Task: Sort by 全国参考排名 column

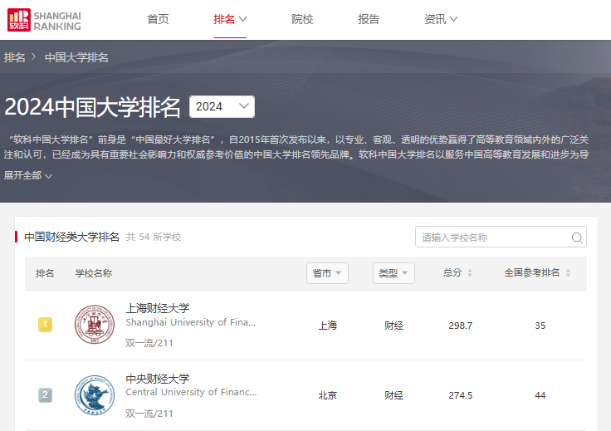Action: (537, 272)
